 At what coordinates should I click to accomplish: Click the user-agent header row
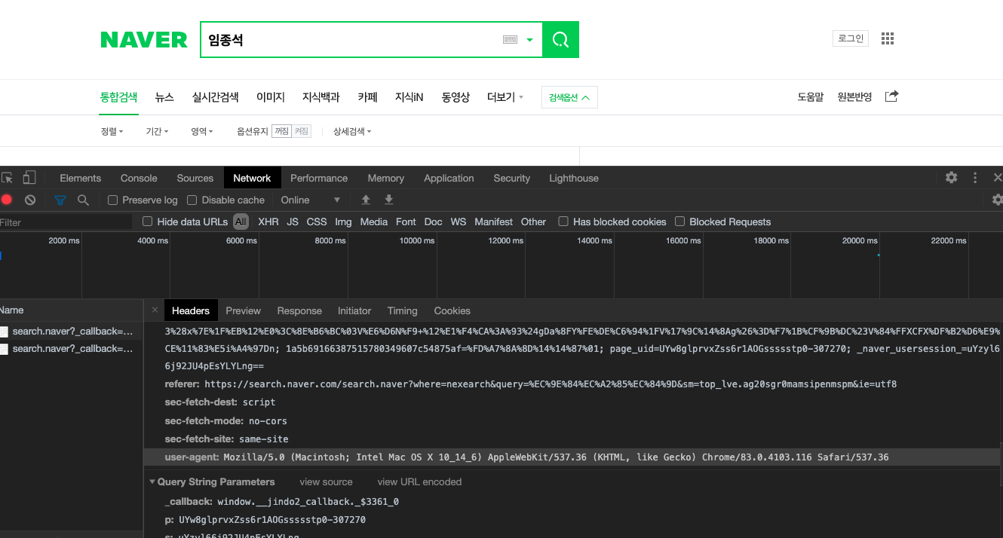(x=573, y=457)
